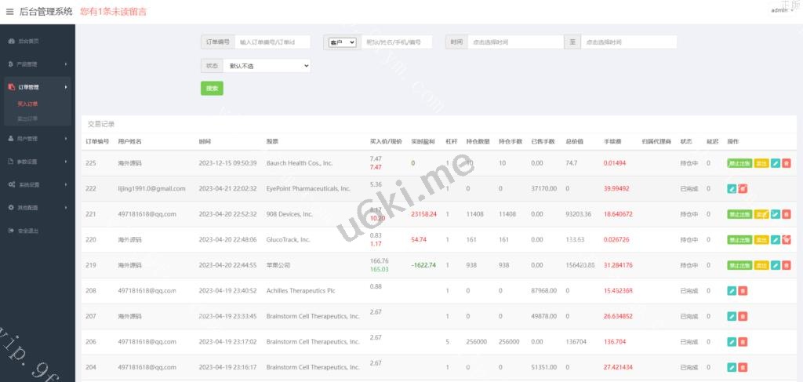This screenshot has height=382, width=803.
Task: Expand the 用户管理 sidebar menu
Action: (x=37, y=139)
